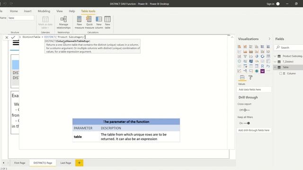
Task: Expand the T_Distinct table
Action: (x=275, y=62)
